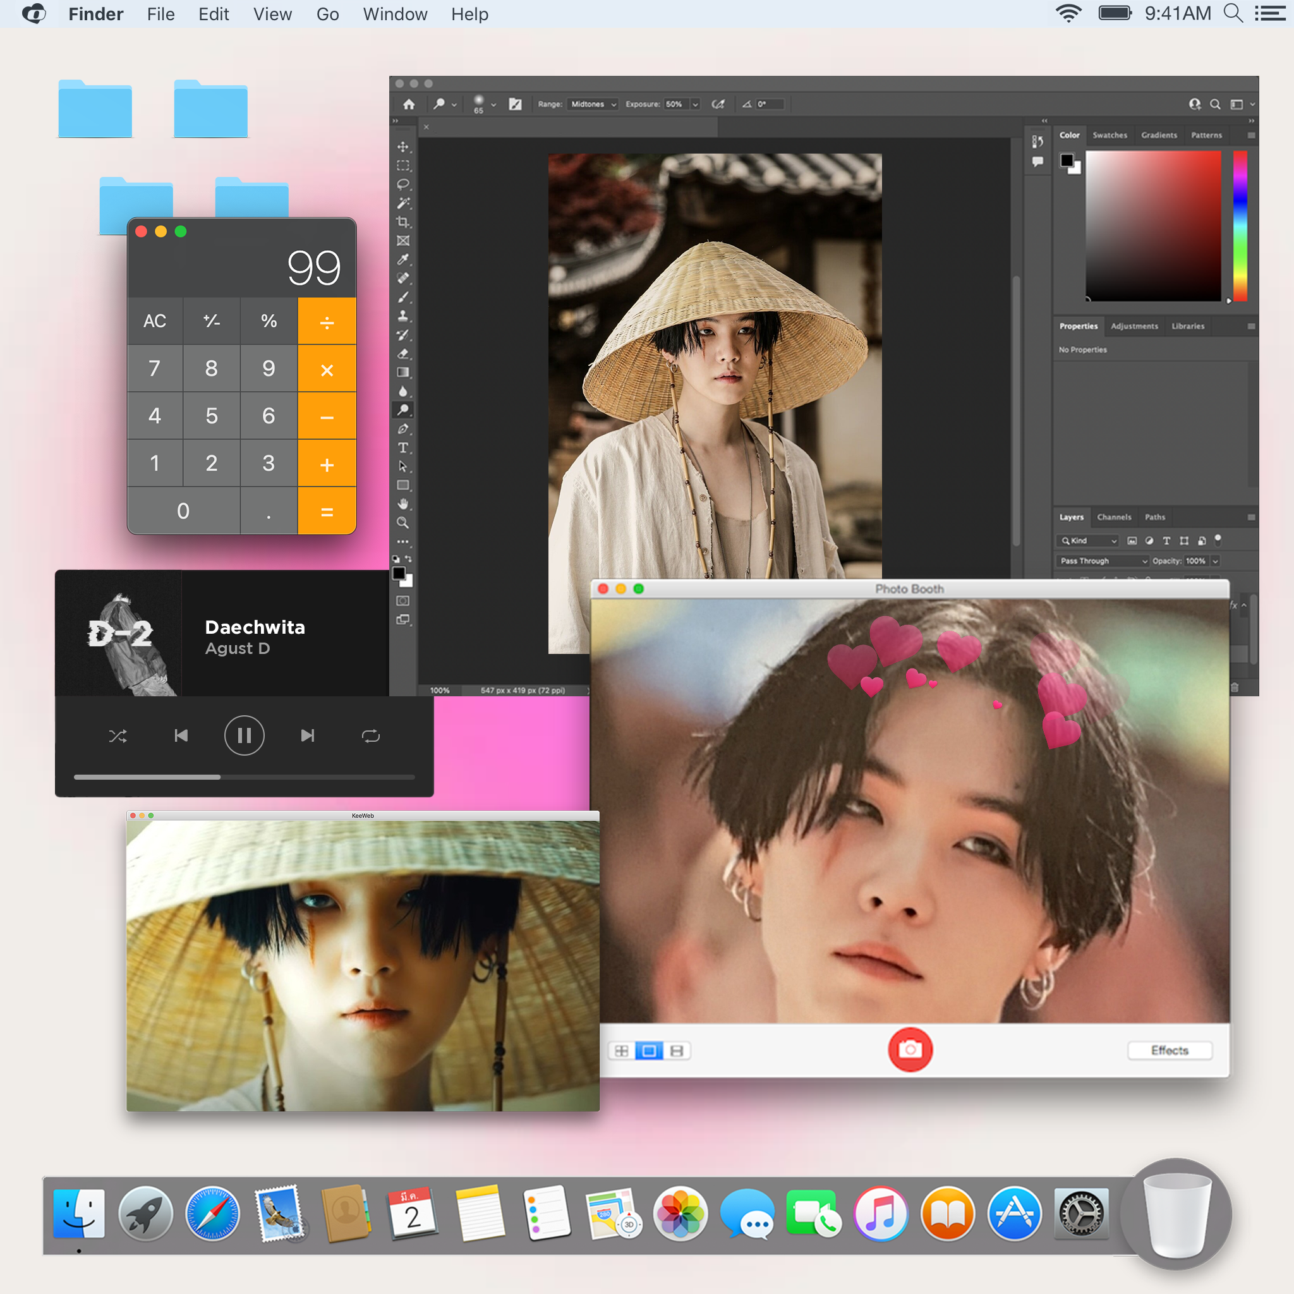The image size is (1294, 1294).
Task: Open Pass Through blend mode dropdown
Action: tap(1103, 561)
